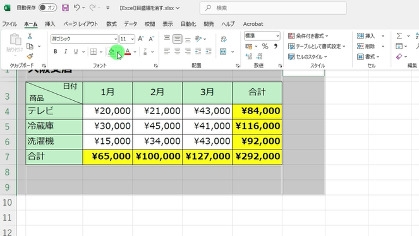Switch to Page Layout (ページレイアウト) tab
Image resolution: width=419 pixels, height=236 pixels.
[80, 24]
